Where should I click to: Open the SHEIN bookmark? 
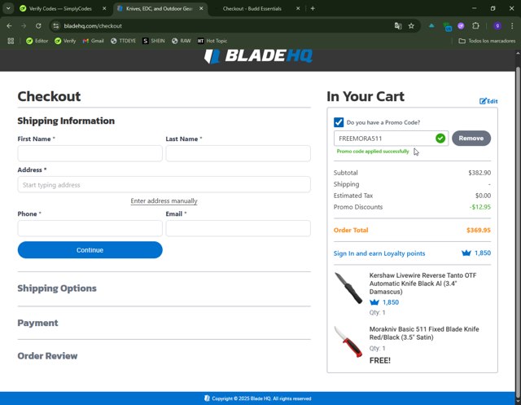tap(154, 41)
